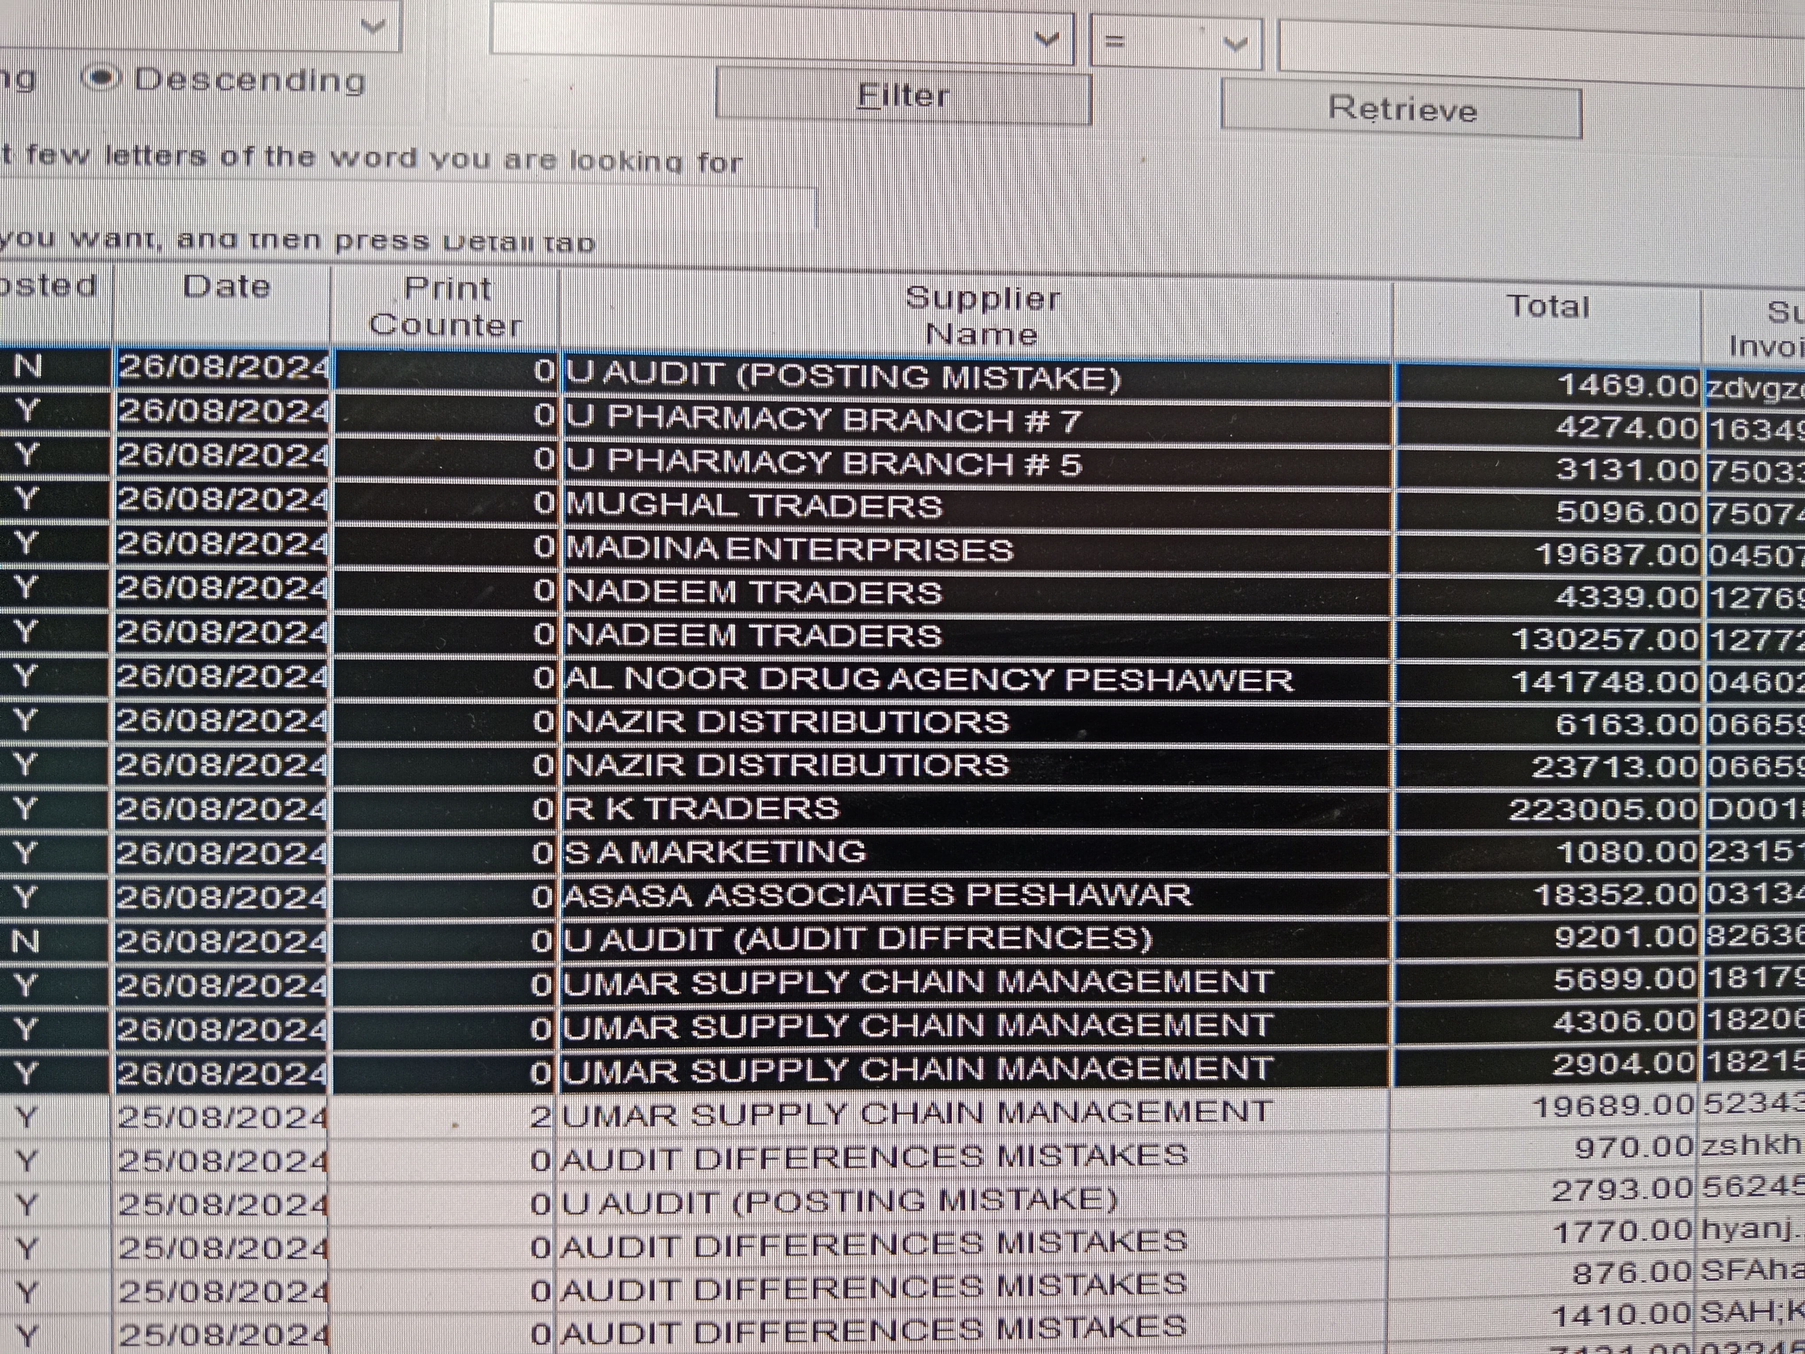Screen dimensions: 1805x1354
Task: Click the search letters text field
Action: (x=408, y=205)
